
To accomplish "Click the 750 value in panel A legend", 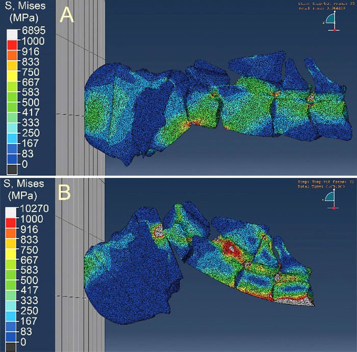I will pyautogui.click(x=31, y=72).
